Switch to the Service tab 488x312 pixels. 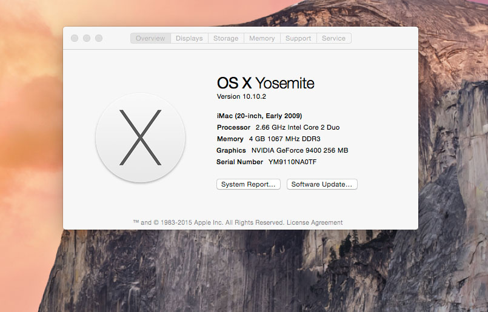[333, 38]
